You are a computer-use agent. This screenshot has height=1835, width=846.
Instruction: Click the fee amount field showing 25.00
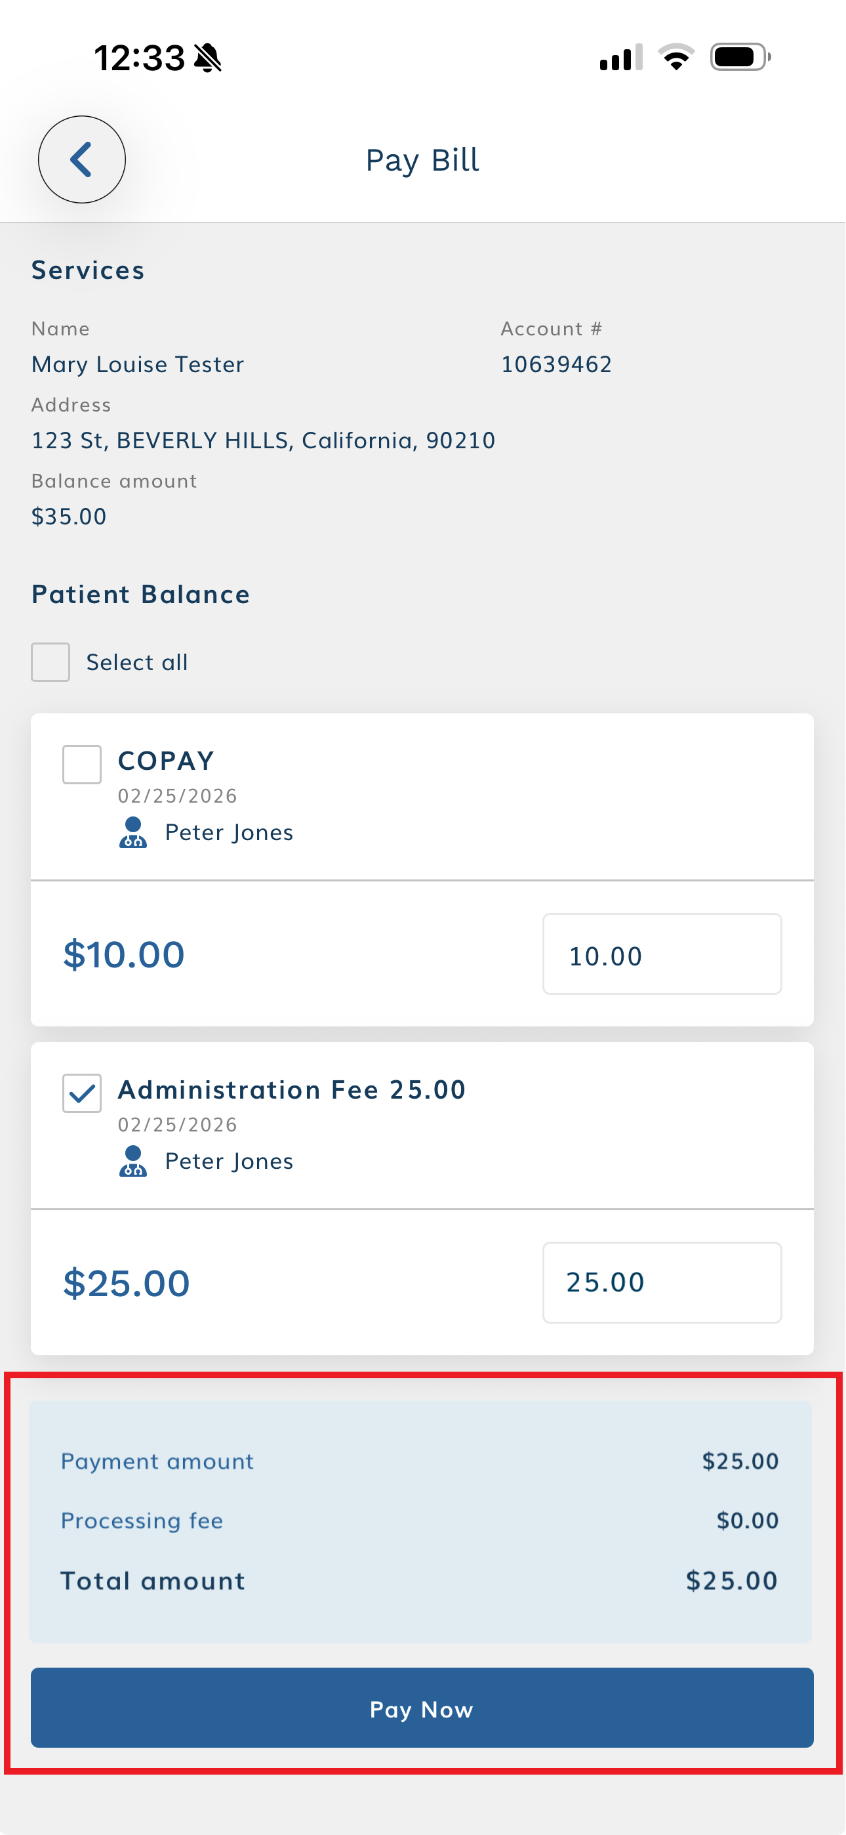(662, 1283)
